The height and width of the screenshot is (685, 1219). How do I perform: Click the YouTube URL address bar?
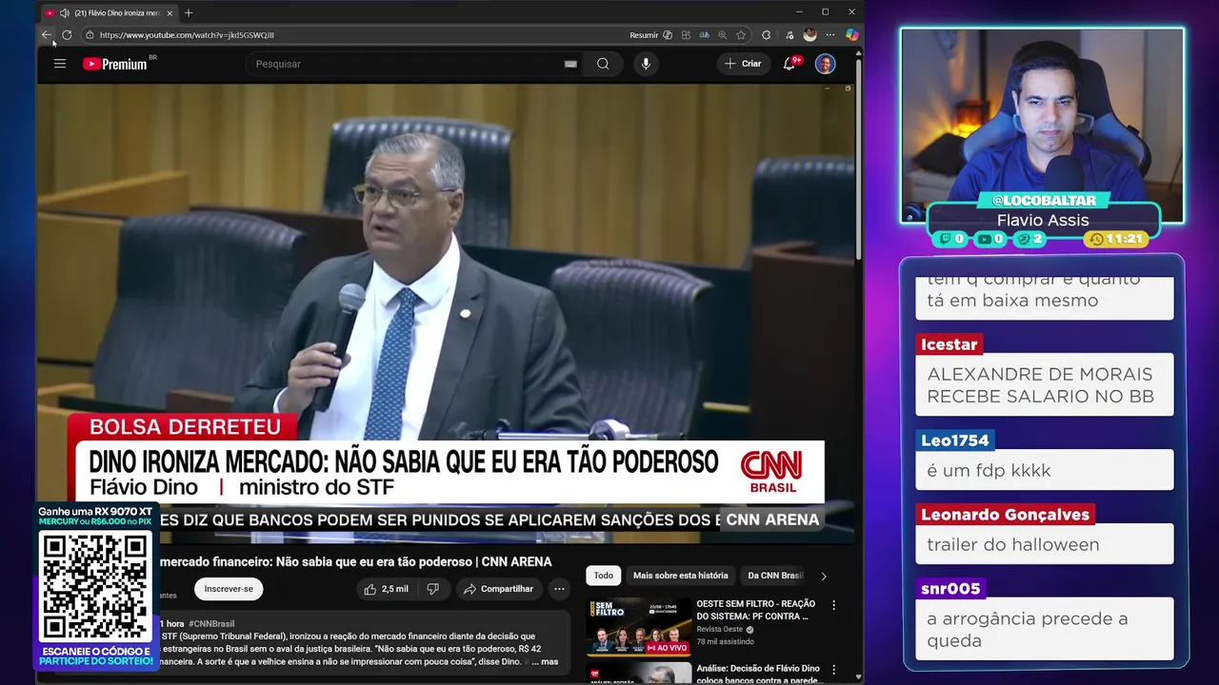point(352,35)
